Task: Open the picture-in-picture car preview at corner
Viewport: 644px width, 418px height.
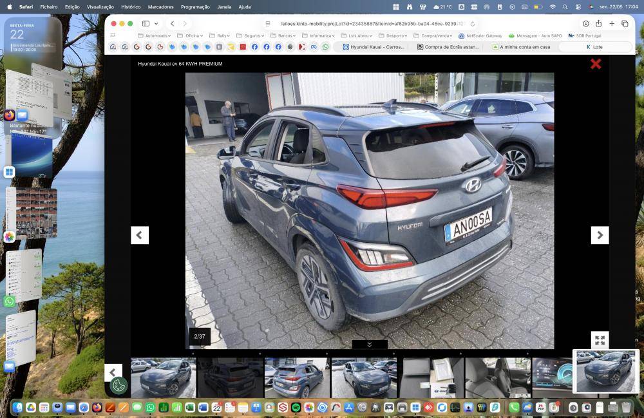Action: (606, 372)
